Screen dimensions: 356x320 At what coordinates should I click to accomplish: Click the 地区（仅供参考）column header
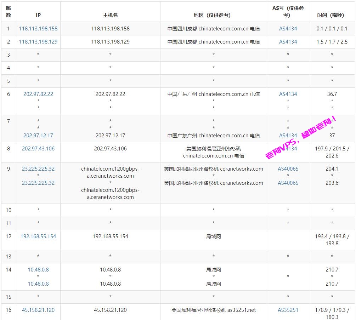214,15
